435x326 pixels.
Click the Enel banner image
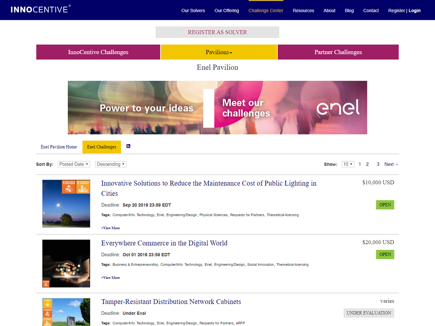[x=217, y=108]
